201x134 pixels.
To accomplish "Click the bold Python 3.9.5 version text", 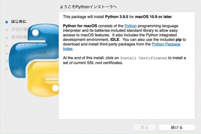I will pos(117,17).
